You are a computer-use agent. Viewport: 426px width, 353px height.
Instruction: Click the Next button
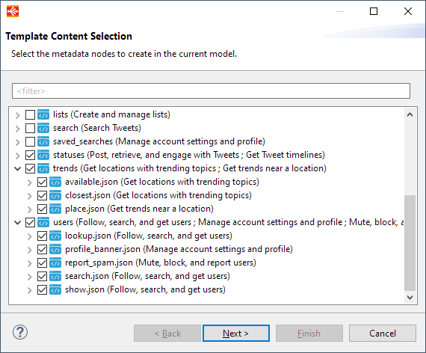click(236, 333)
